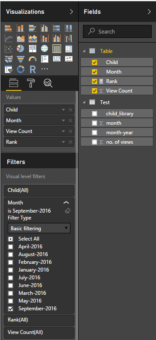This screenshot has height=340, width=156.
Task: Check the child_library field checkbox
Action: click(x=95, y=114)
